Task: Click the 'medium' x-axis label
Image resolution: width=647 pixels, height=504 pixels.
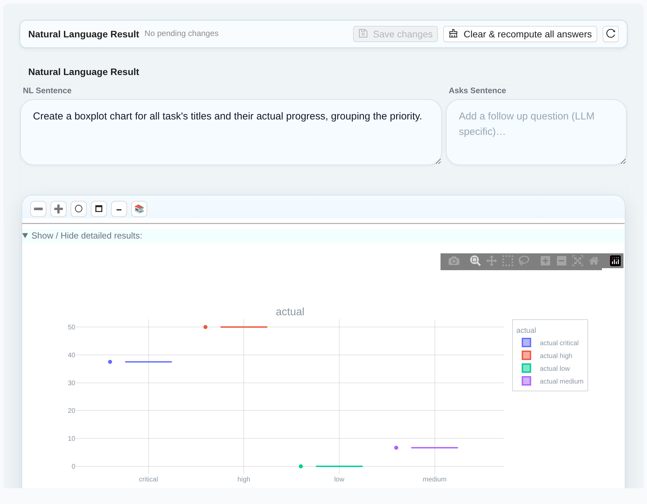Action: 434,479
